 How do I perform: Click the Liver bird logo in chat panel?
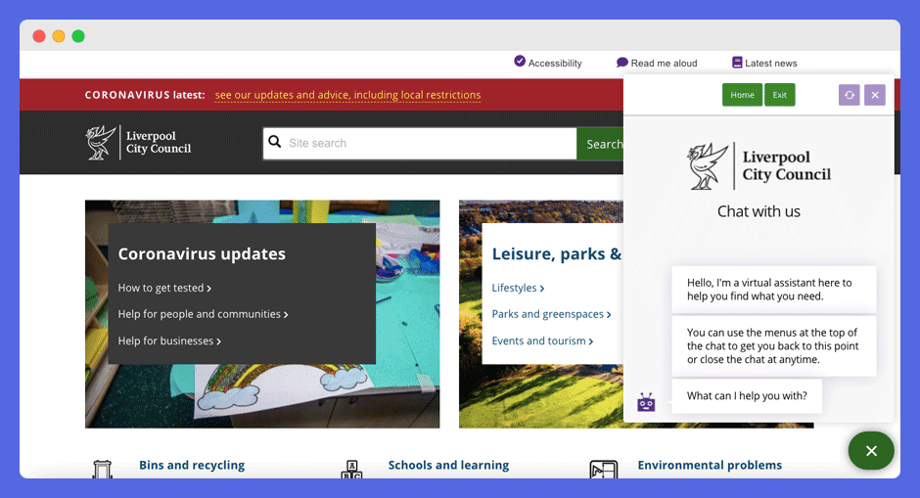[x=709, y=166]
